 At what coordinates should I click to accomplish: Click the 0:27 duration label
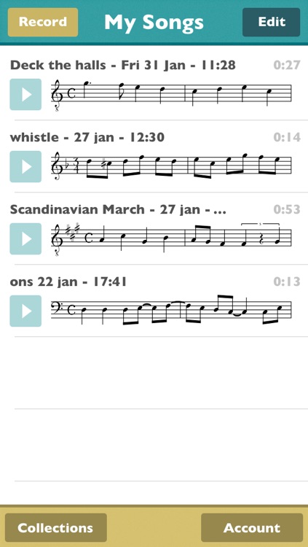(x=286, y=65)
